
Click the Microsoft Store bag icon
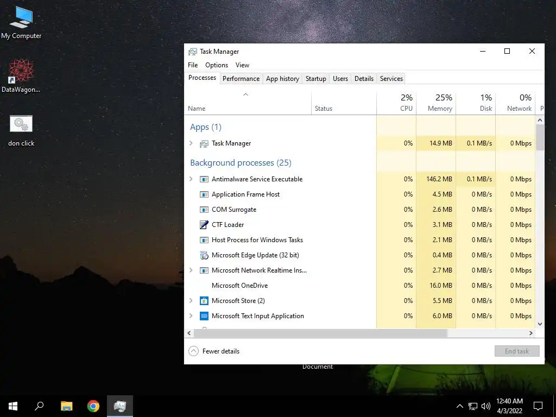click(x=204, y=301)
